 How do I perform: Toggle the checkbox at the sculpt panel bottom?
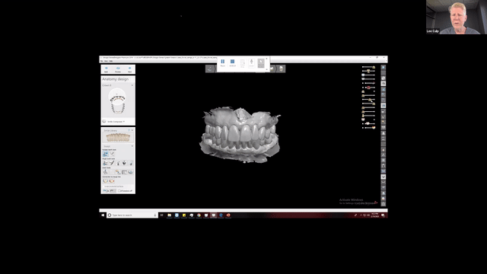[x=119, y=191]
